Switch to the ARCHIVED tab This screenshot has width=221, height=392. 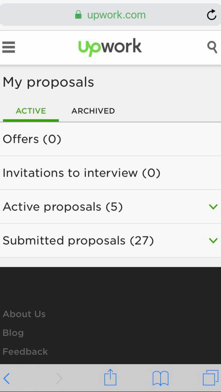tap(93, 111)
